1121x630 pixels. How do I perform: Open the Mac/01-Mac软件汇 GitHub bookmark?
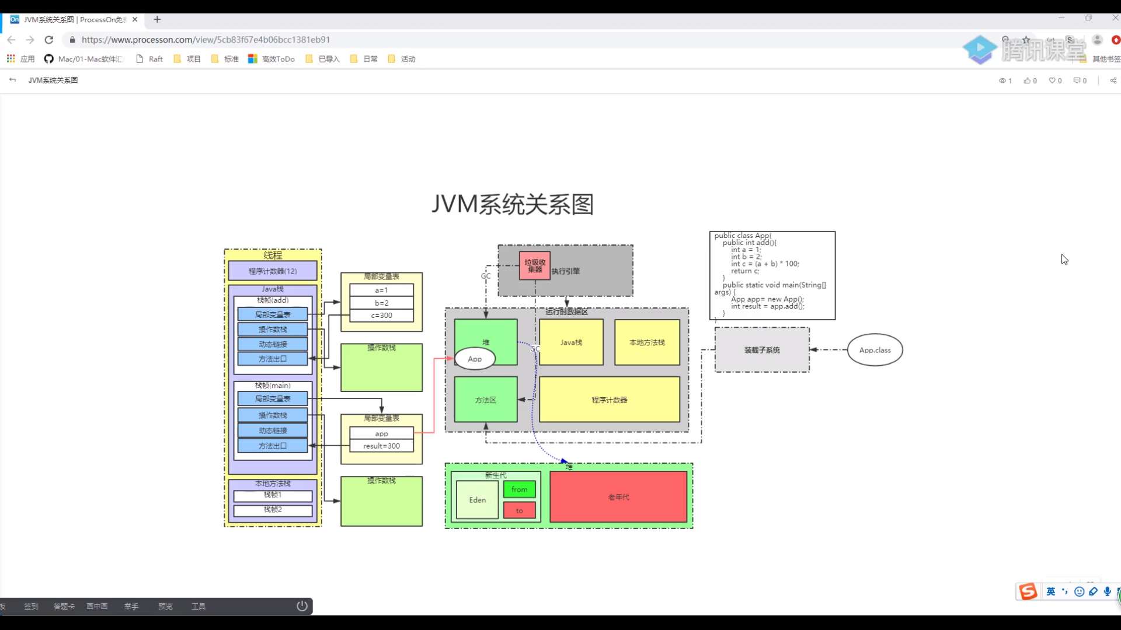(x=84, y=59)
